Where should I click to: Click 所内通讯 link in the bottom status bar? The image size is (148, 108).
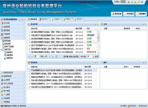123,106
